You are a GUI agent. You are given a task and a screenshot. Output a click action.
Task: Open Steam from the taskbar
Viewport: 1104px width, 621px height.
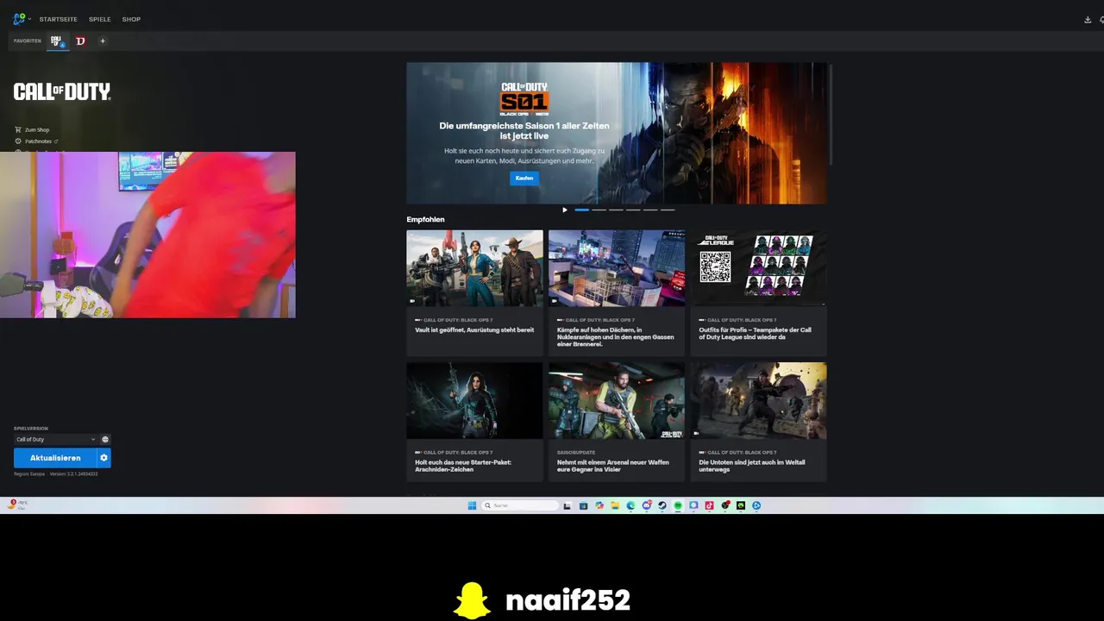coord(662,505)
